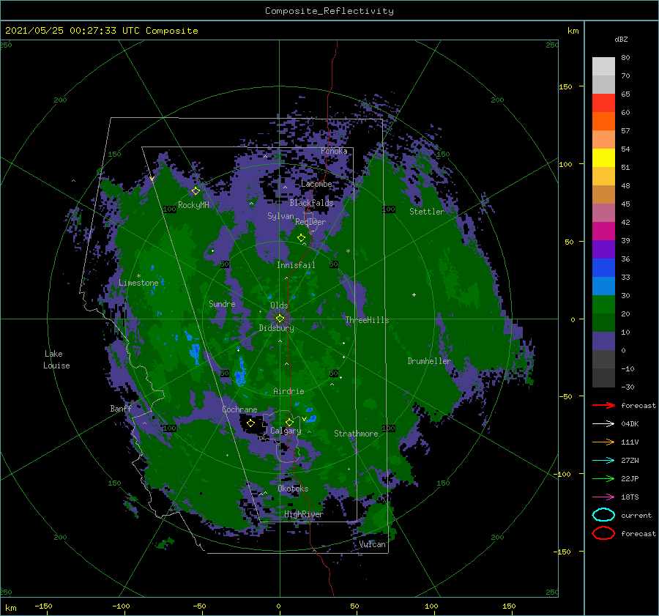Click the Cochrane label
Image resolution: width=659 pixels, height=616 pixels.
(239, 409)
